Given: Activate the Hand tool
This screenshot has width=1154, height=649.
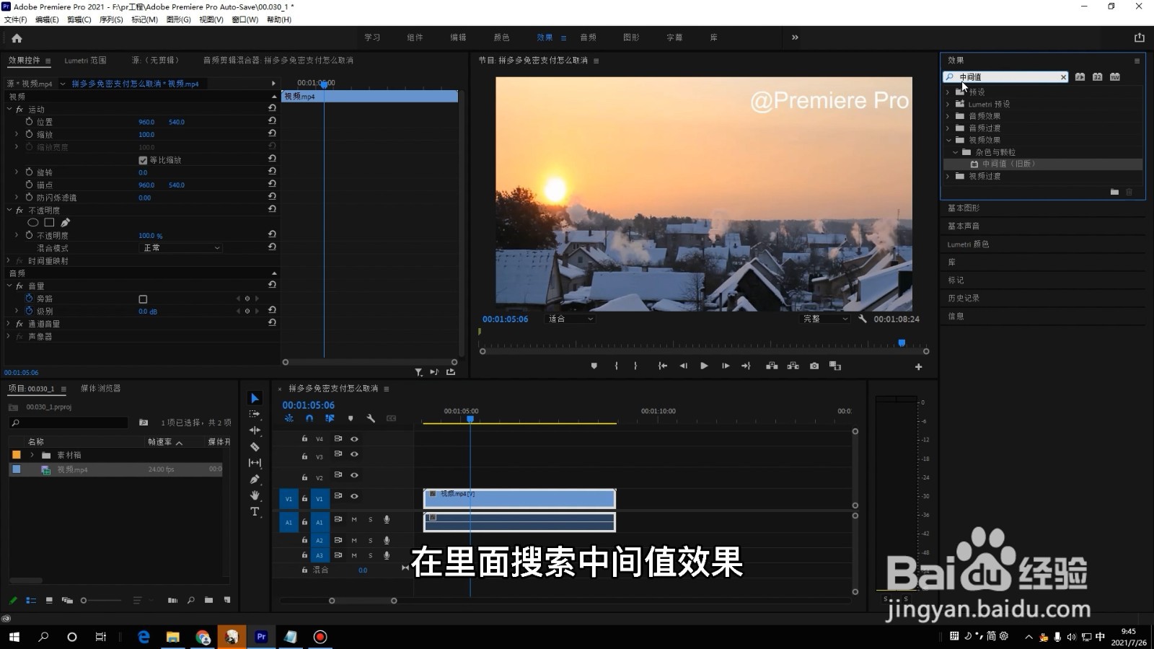Looking at the screenshot, I should coord(255,496).
